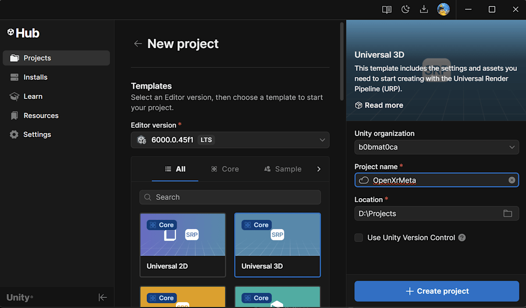
Task: Click the Unity editor icon in the version dropdown
Action: [142, 140]
